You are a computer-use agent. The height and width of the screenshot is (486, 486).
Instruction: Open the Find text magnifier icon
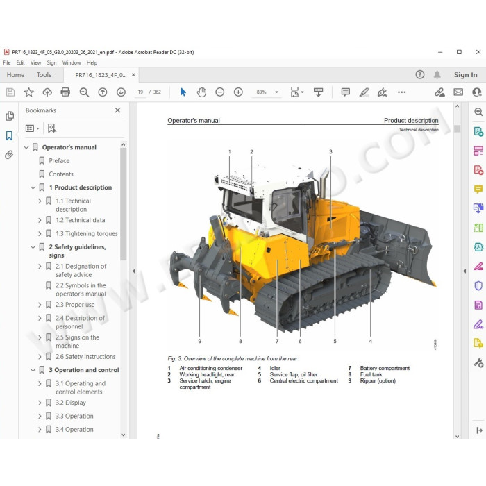84,92
